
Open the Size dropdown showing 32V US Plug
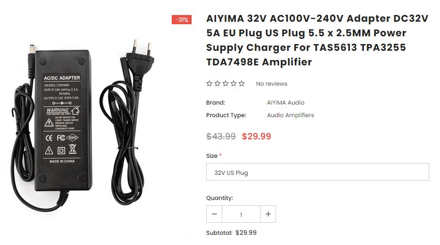318,172
